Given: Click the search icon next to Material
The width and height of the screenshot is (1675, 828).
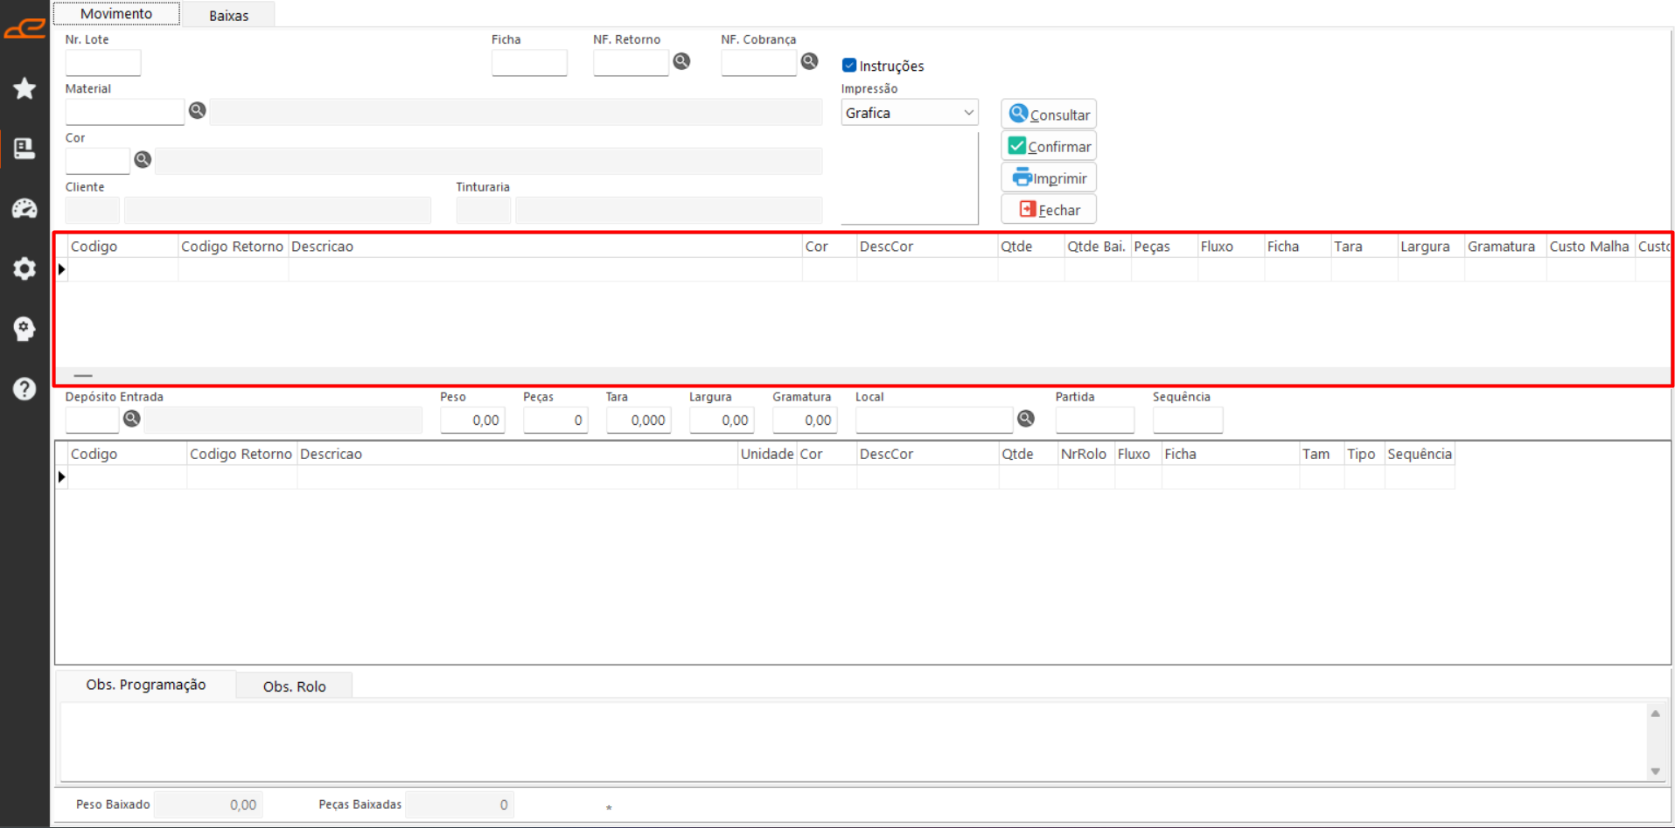Looking at the screenshot, I should (198, 110).
